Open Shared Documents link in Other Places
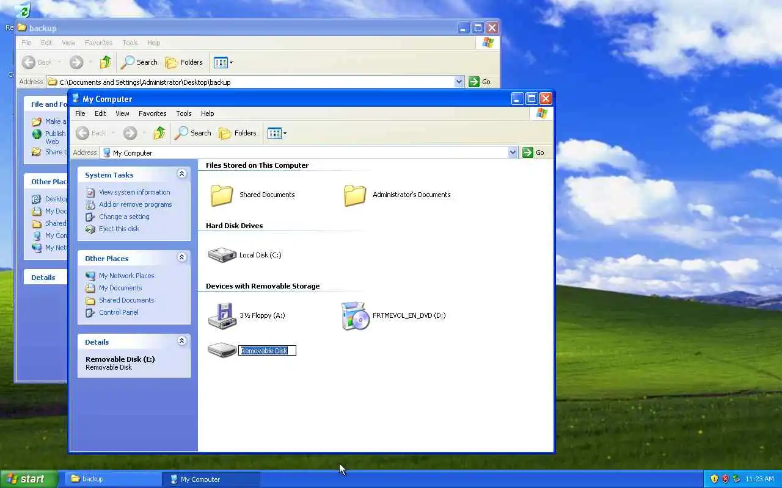Screen dimensions: 782x488 point(126,300)
